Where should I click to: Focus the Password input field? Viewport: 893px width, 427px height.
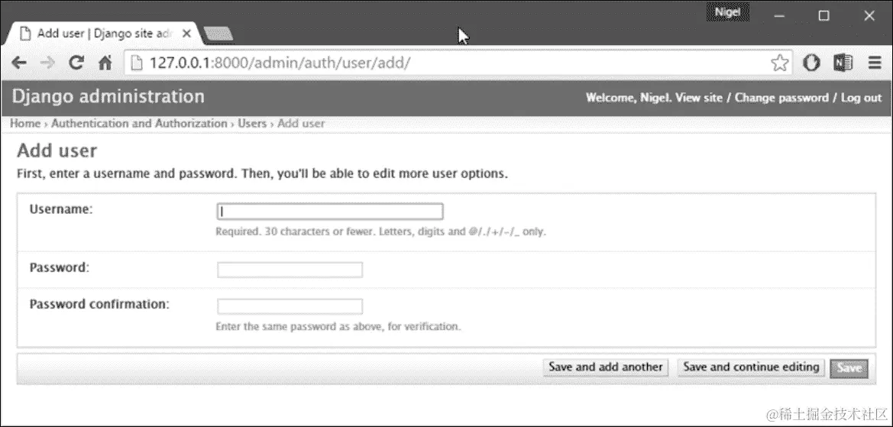290,270
